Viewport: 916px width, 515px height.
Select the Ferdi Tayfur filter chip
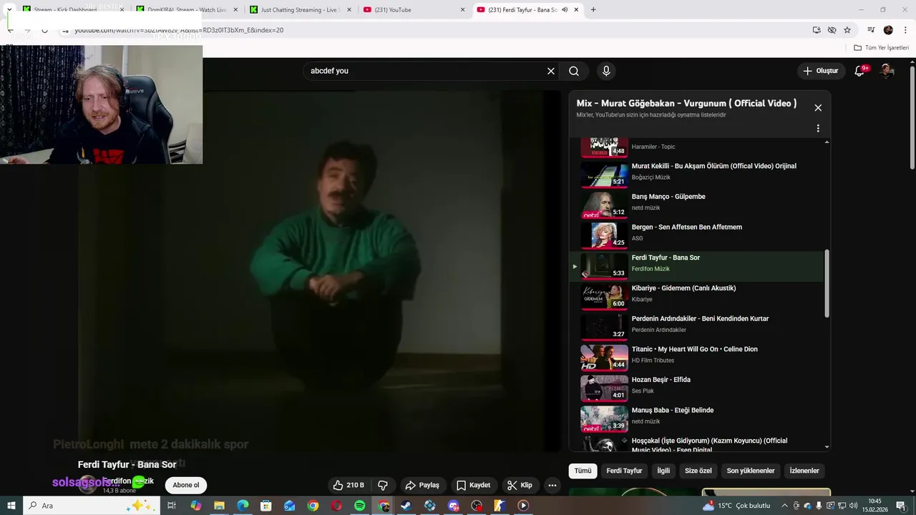[624, 471]
